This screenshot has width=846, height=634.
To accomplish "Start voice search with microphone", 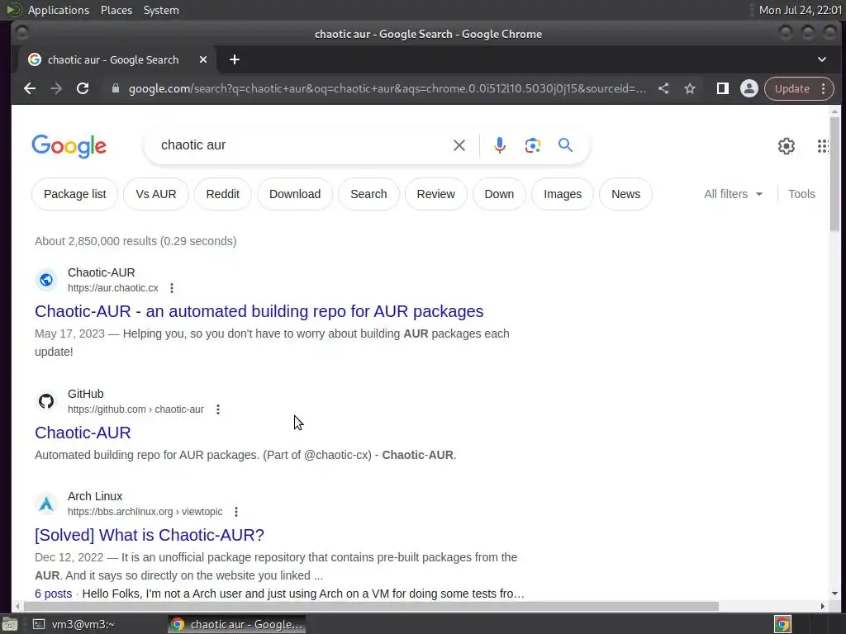I will click(500, 145).
